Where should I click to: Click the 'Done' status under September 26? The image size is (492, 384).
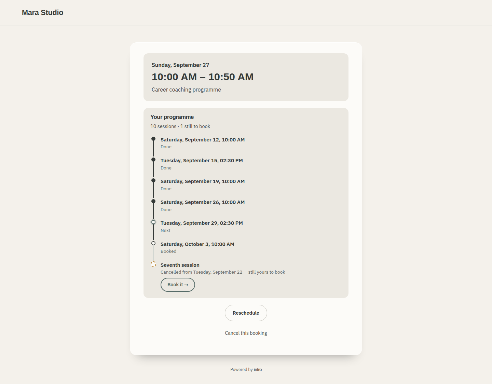[x=166, y=210]
